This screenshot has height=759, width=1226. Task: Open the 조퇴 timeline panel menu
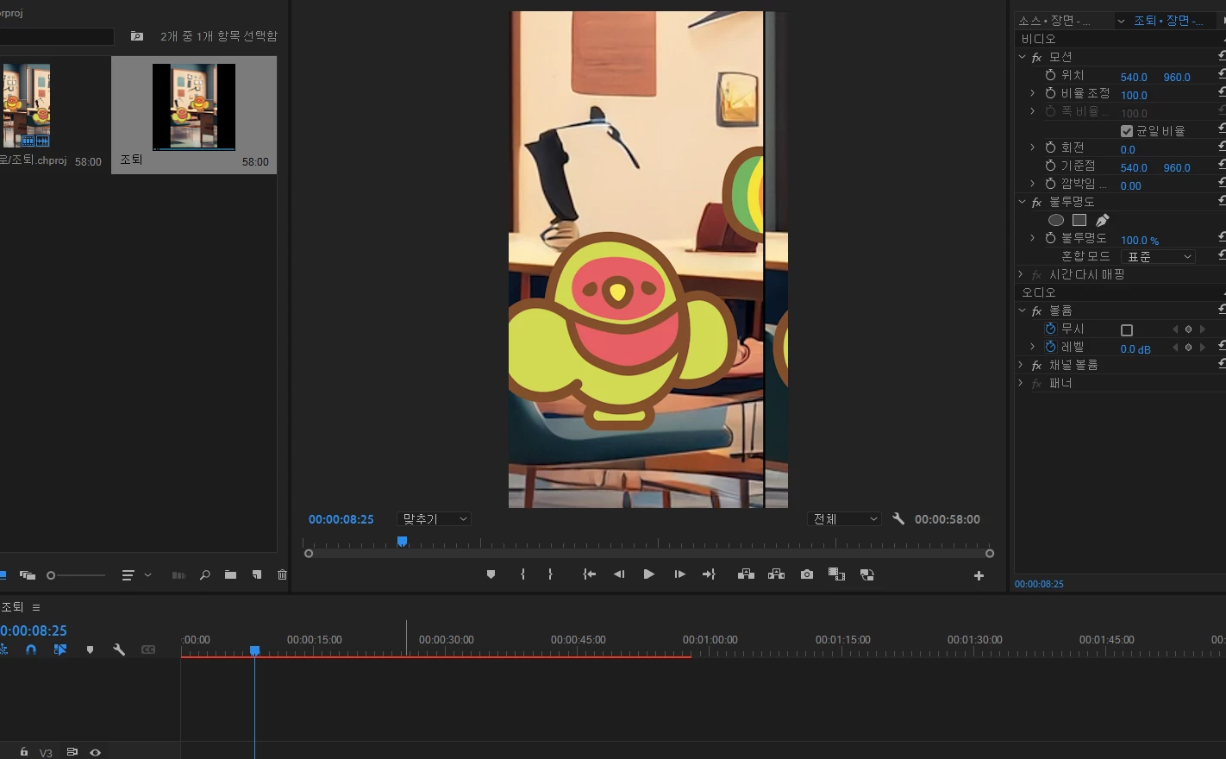tap(36, 607)
